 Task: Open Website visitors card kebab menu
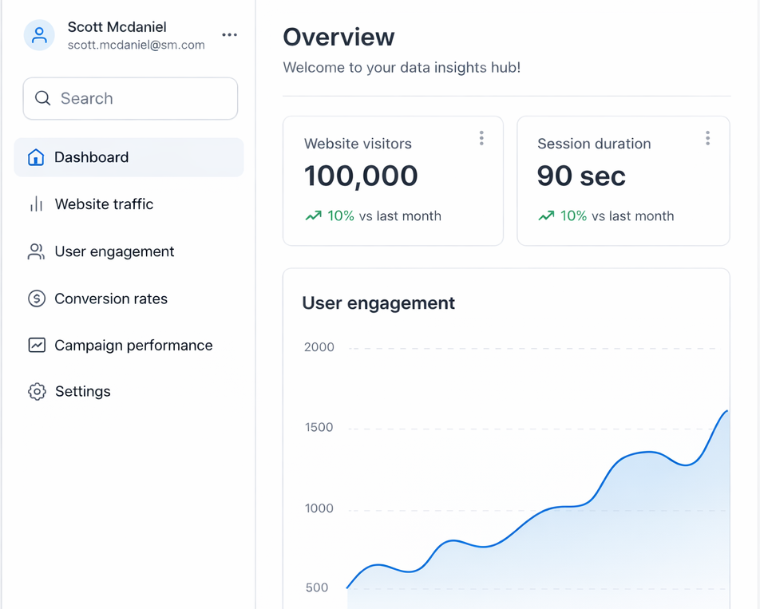coord(481,138)
